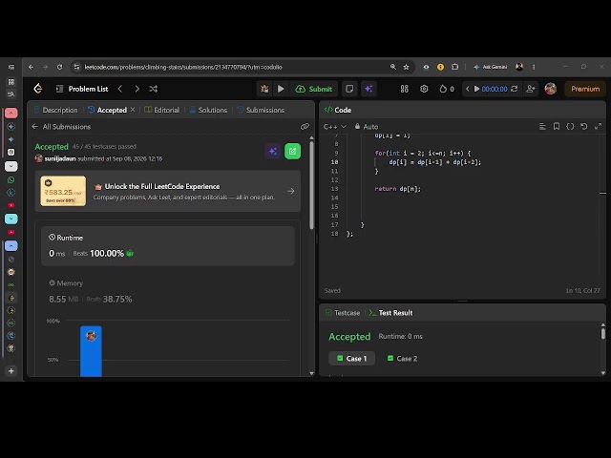Select the Runtime stats card
The height and width of the screenshot is (458, 611).
pyautogui.click(x=168, y=246)
